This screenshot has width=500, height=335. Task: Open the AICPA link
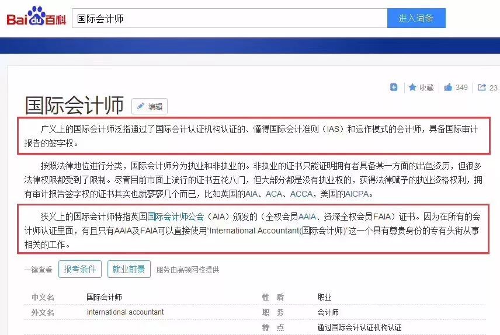click(x=357, y=194)
